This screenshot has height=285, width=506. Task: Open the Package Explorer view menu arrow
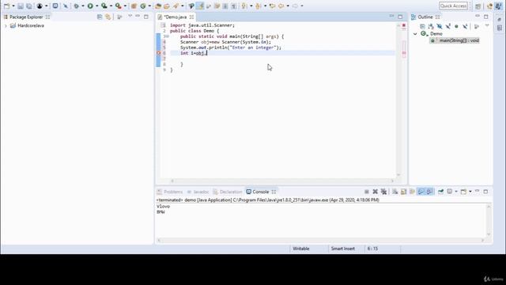coord(130,17)
